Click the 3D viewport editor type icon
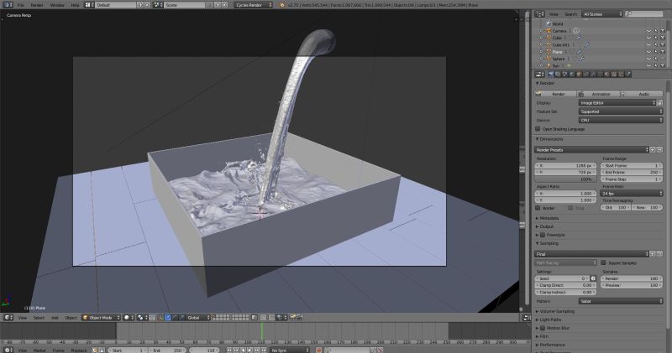Viewport: 672px width, 353px height. point(8,318)
